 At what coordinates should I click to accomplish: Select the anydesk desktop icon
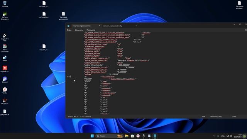5,69
